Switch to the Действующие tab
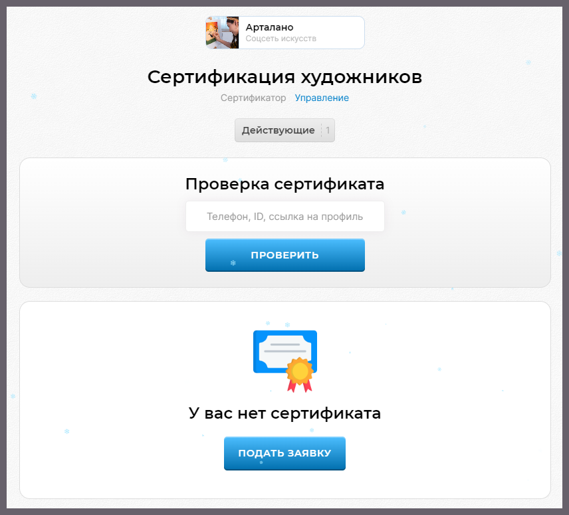The image size is (569, 515). pyautogui.click(x=278, y=130)
